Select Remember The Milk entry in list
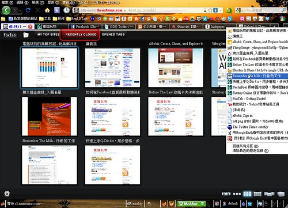 [x=257, y=76]
